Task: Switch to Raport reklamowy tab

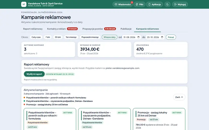Action: 33,29
